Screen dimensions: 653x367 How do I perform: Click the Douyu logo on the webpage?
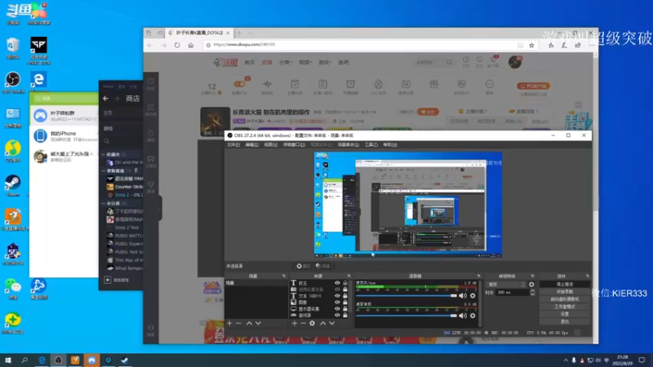coord(225,63)
